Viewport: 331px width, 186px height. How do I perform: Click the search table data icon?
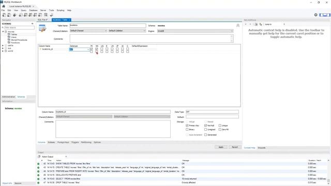pyautogui.click(x=46, y=15)
